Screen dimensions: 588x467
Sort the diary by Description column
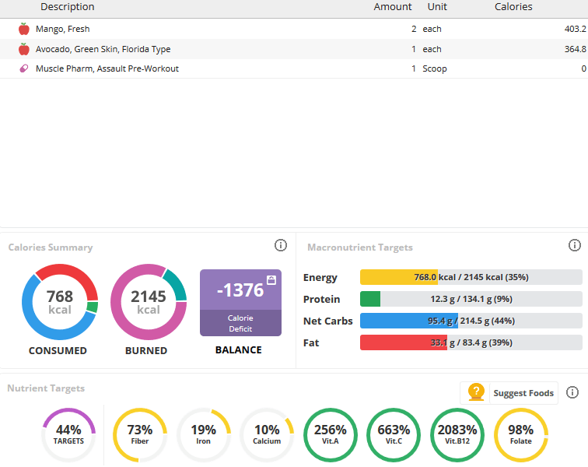(x=68, y=7)
